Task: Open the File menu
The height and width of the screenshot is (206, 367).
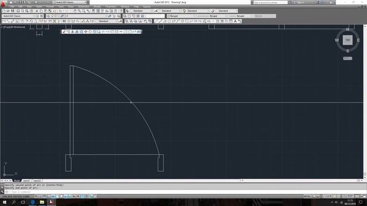Action: 11,6
